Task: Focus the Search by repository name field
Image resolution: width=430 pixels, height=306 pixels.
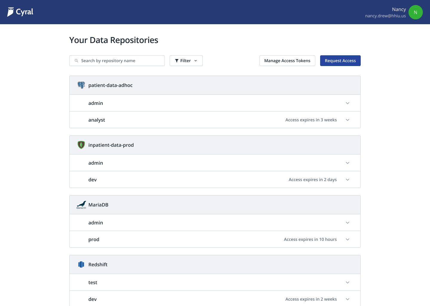Action: point(119,61)
